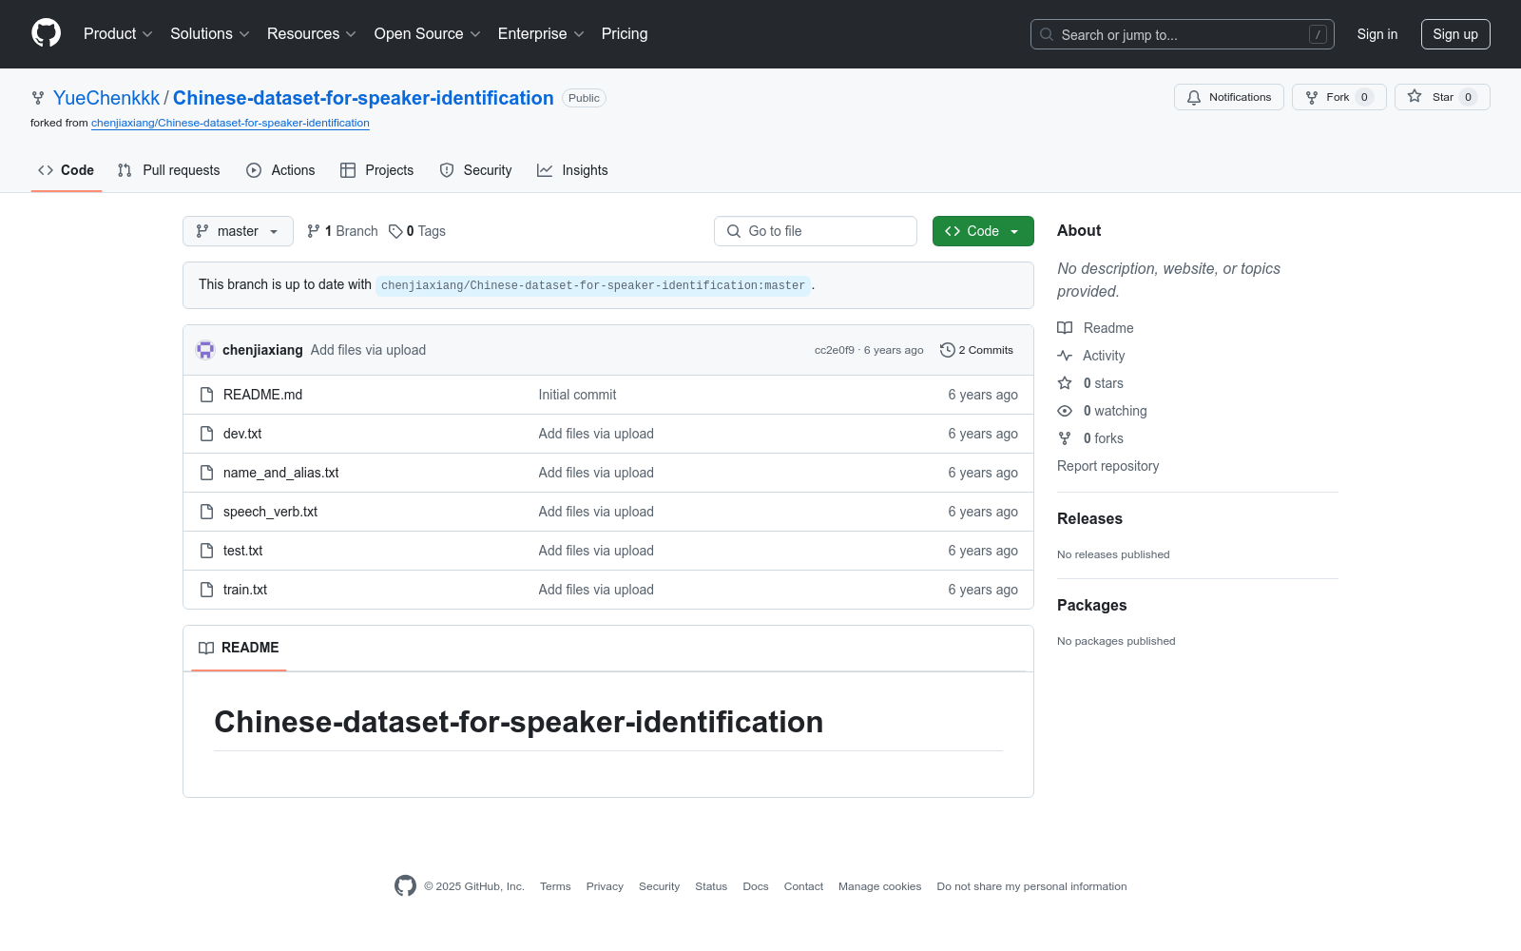Image resolution: width=1521 pixels, height=951 pixels.
Task: Open the Activity link in About
Action: click(x=1091, y=356)
